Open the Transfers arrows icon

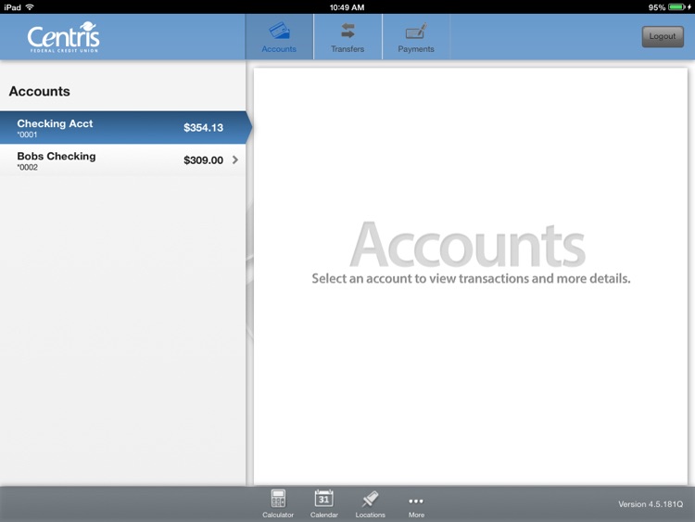pos(347,31)
